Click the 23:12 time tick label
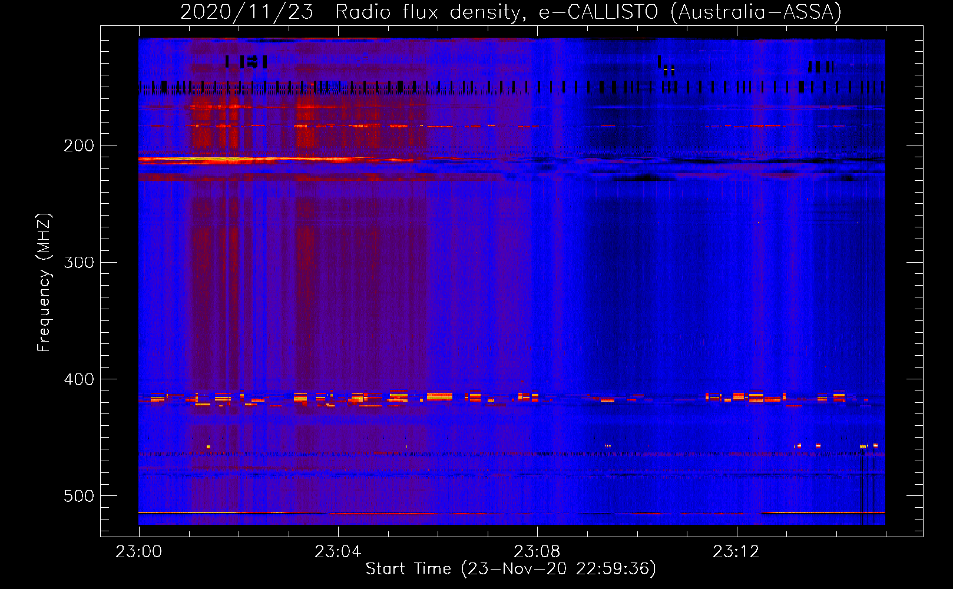This screenshot has height=589, width=953. (736, 552)
